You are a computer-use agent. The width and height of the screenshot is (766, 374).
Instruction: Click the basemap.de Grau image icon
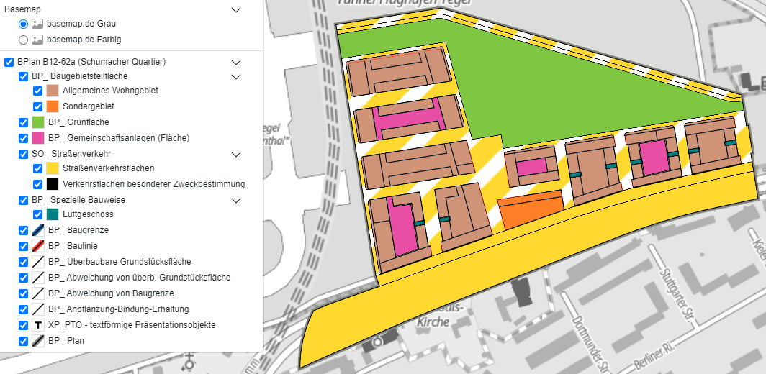(x=37, y=24)
